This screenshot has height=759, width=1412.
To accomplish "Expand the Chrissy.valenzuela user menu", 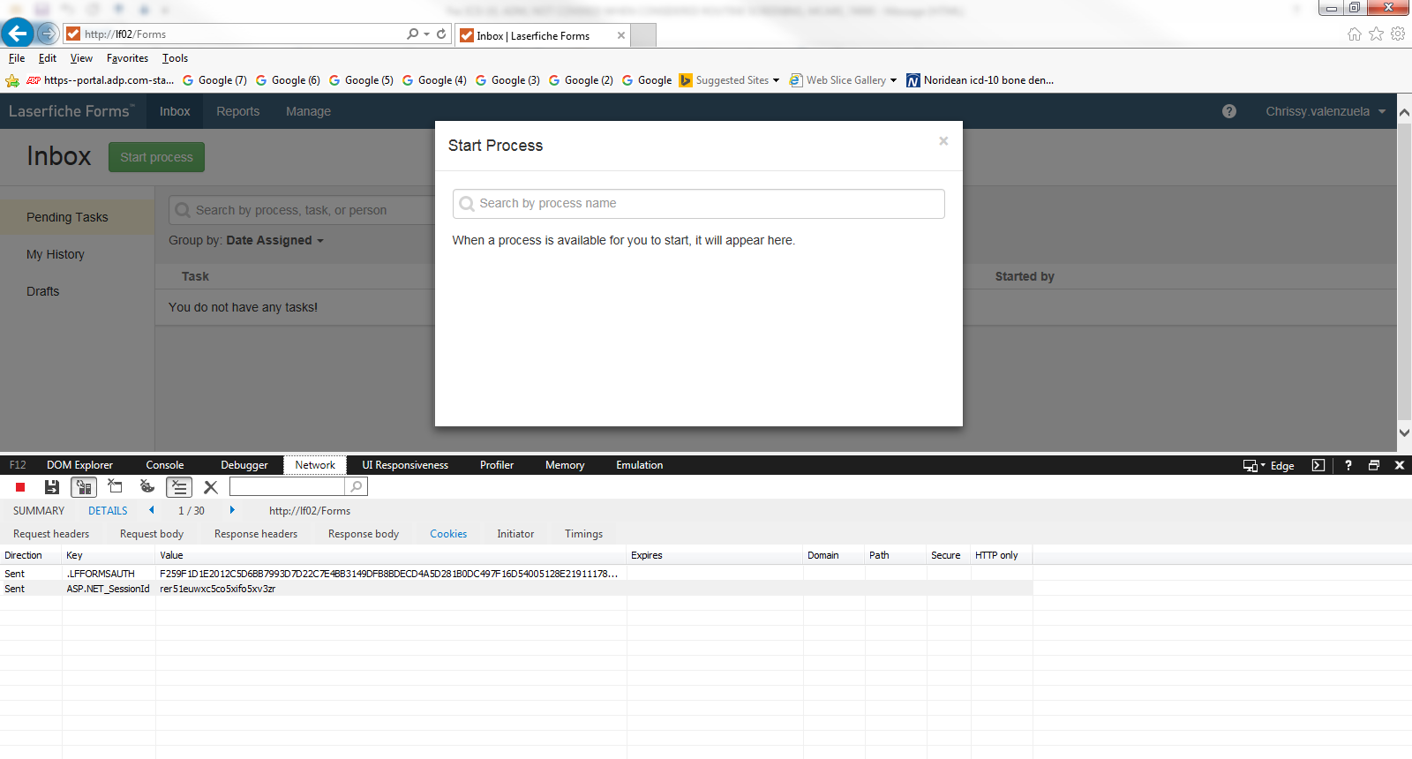I will pyautogui.click(x=1325, y=111).
